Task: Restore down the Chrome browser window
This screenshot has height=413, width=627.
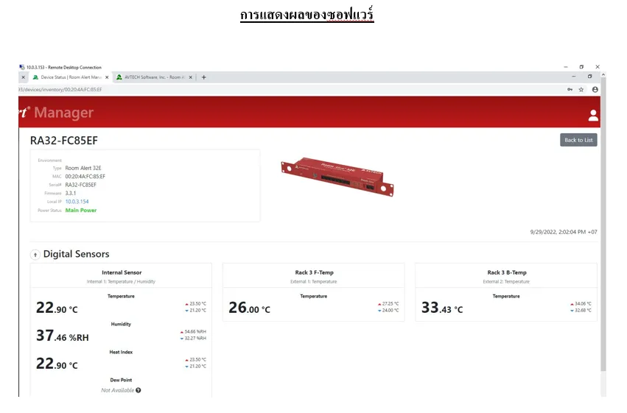Action: (x=589, y=77)
